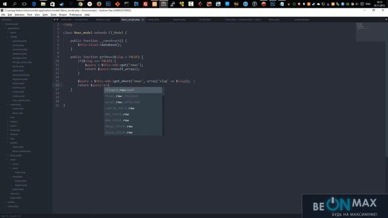The image size is (388, 218).
Task: Close the News_model.php tab
Action: coord(143,19)
